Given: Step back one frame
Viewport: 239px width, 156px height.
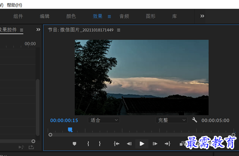Looking at the screenshot, I should (129, 143).
